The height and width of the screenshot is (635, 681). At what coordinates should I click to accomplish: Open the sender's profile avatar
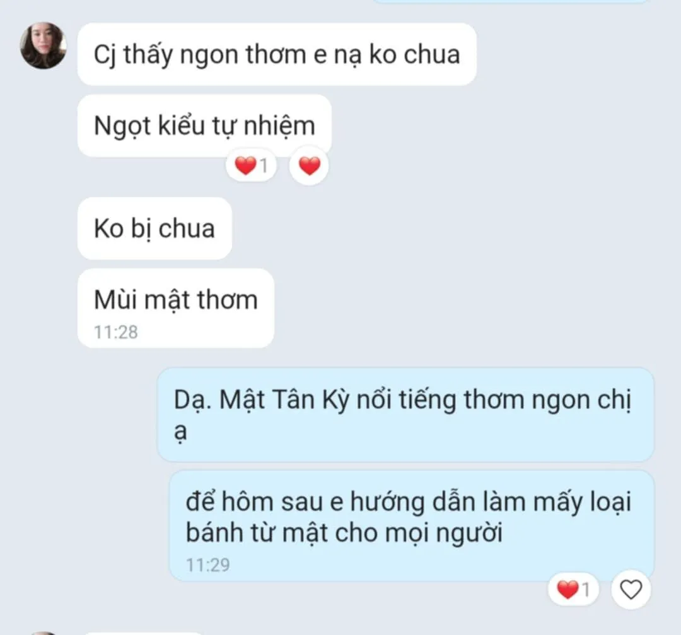[44, 45]
